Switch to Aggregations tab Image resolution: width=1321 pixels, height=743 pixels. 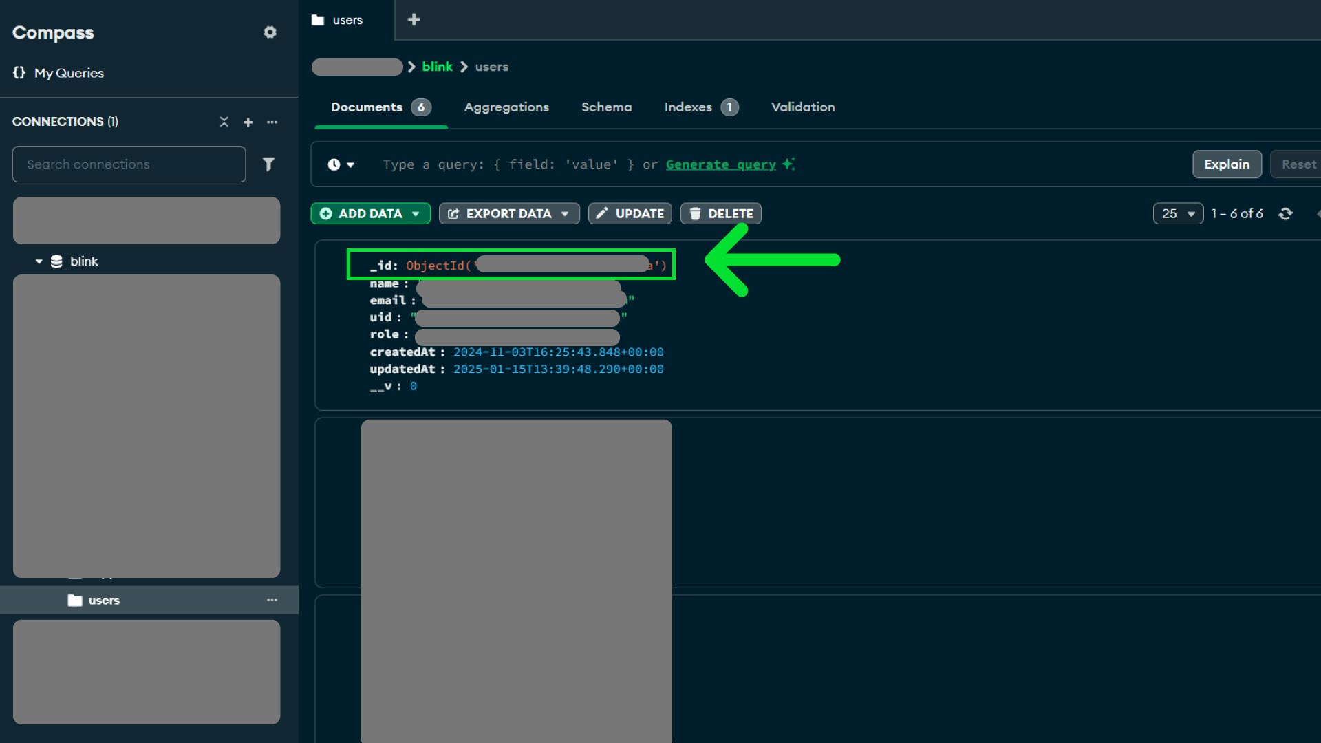click(x=506, y=107)
